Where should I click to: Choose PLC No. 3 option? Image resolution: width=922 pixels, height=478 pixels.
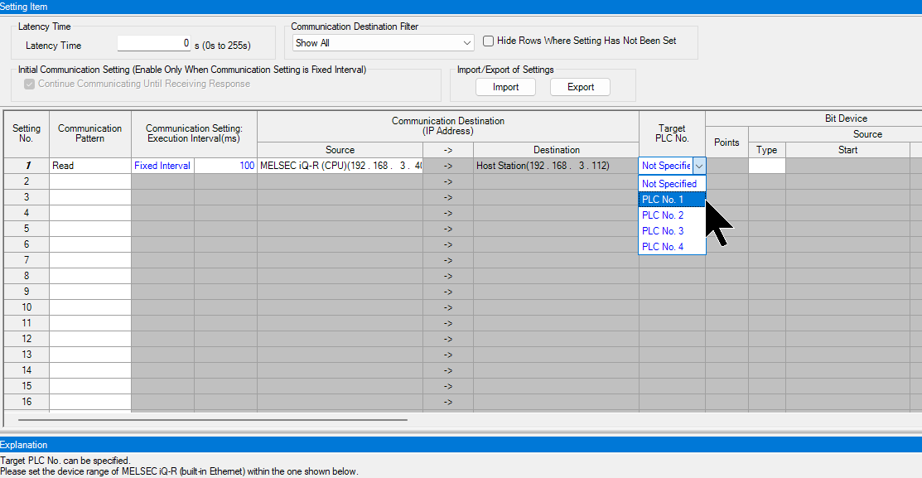(x=672, y=231)
